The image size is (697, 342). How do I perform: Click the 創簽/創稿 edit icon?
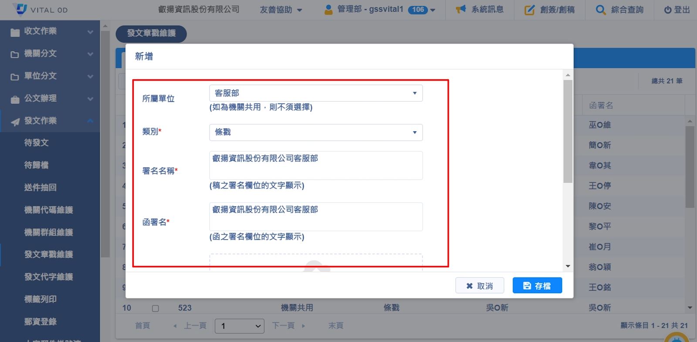(529, 10)
